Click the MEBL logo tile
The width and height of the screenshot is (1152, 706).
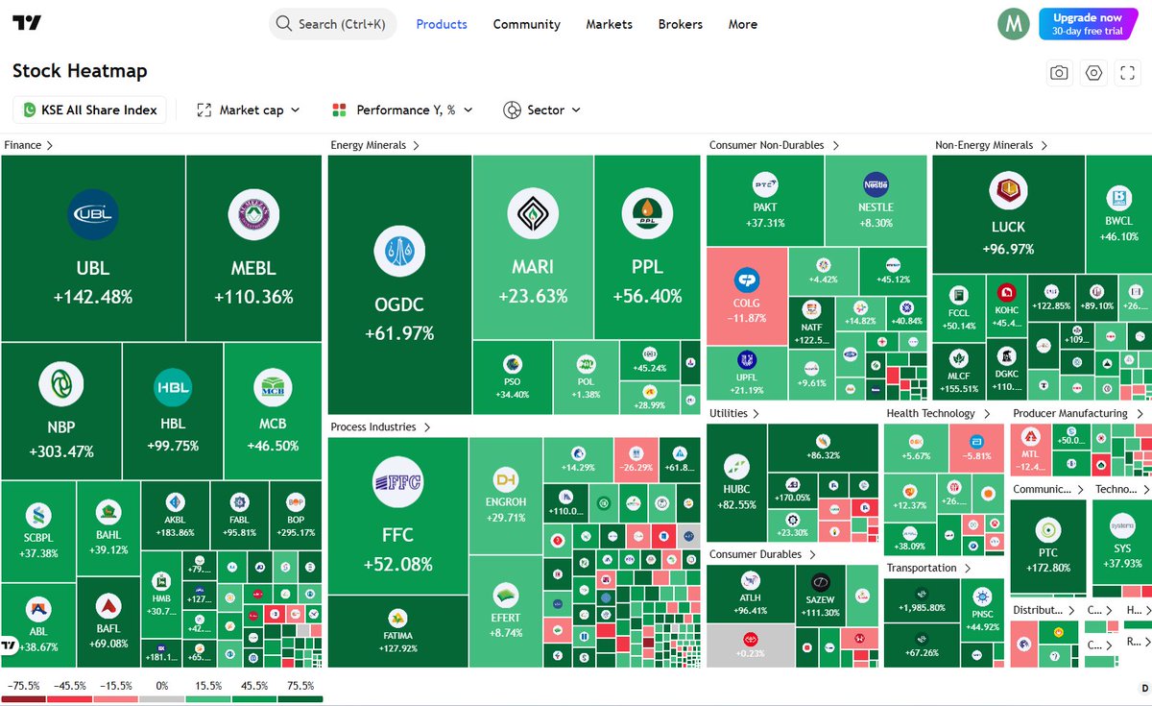click(253, 214)
